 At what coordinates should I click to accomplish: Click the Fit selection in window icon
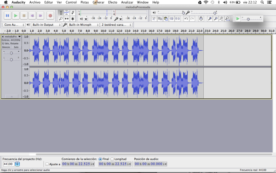coord(221,18)
